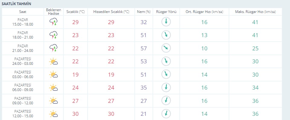Click wind direction arrow for Pazar 21.00 - 24.00
Screen dimensions: 290x120
pos(166,48)
